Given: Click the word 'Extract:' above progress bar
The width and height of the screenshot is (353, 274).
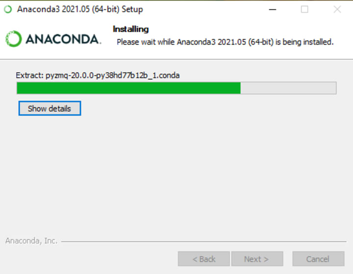Looking at the screenshot, I should 29,75.
